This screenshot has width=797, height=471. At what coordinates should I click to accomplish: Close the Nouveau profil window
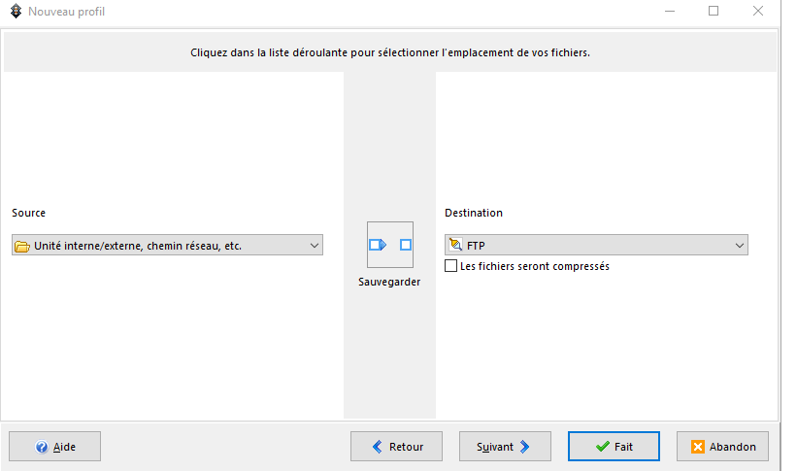pos(758,12)
